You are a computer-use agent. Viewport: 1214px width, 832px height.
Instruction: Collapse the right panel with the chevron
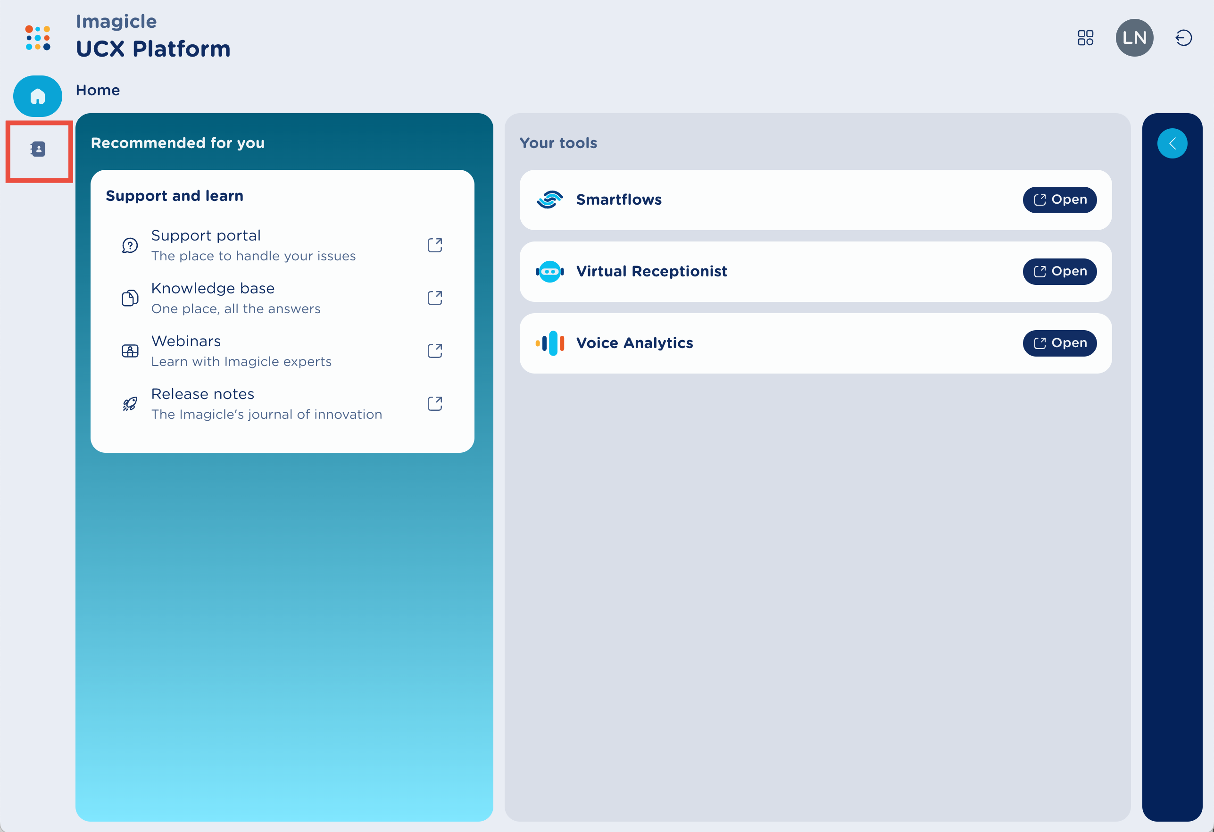(1173, 143)
